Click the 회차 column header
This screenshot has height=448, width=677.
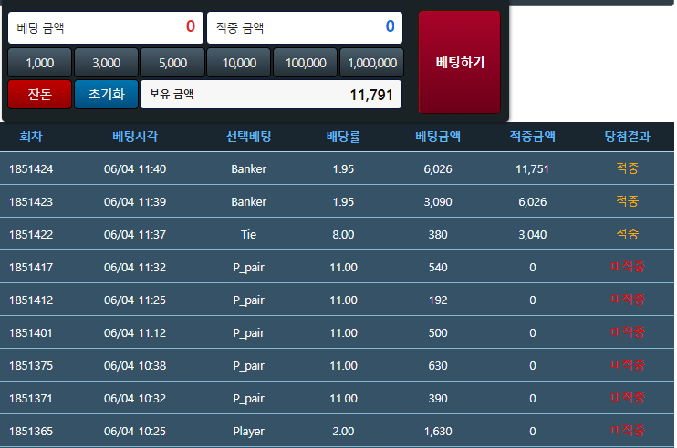pos(31,137)
